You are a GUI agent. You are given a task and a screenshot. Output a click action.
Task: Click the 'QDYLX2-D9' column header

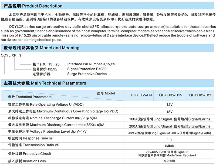(x=141, y=95)
